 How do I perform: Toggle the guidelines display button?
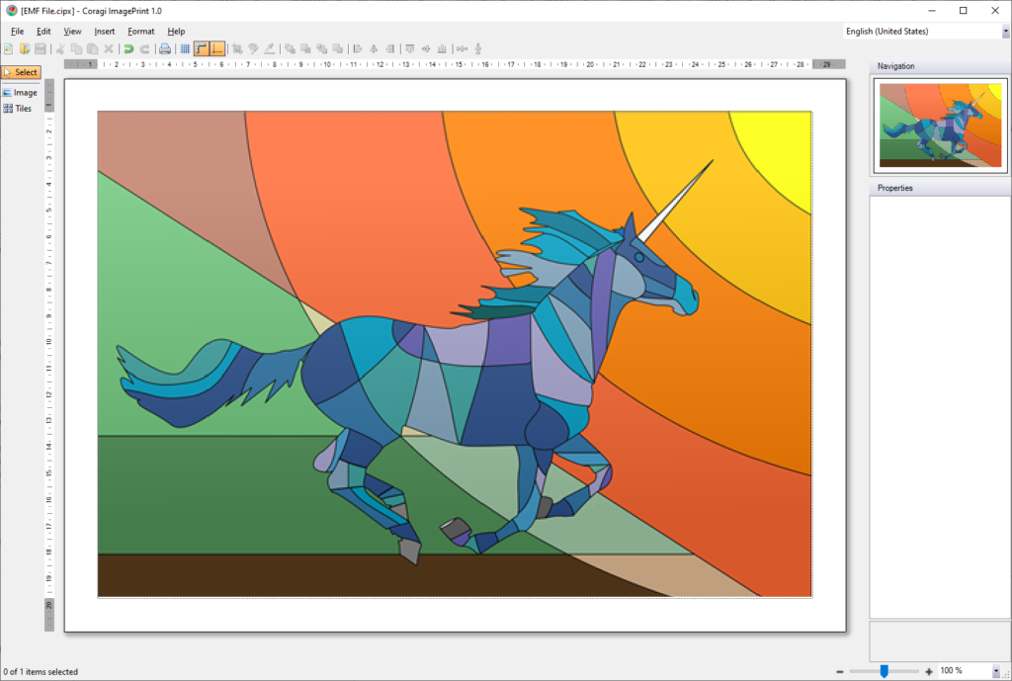pos(216,48)
